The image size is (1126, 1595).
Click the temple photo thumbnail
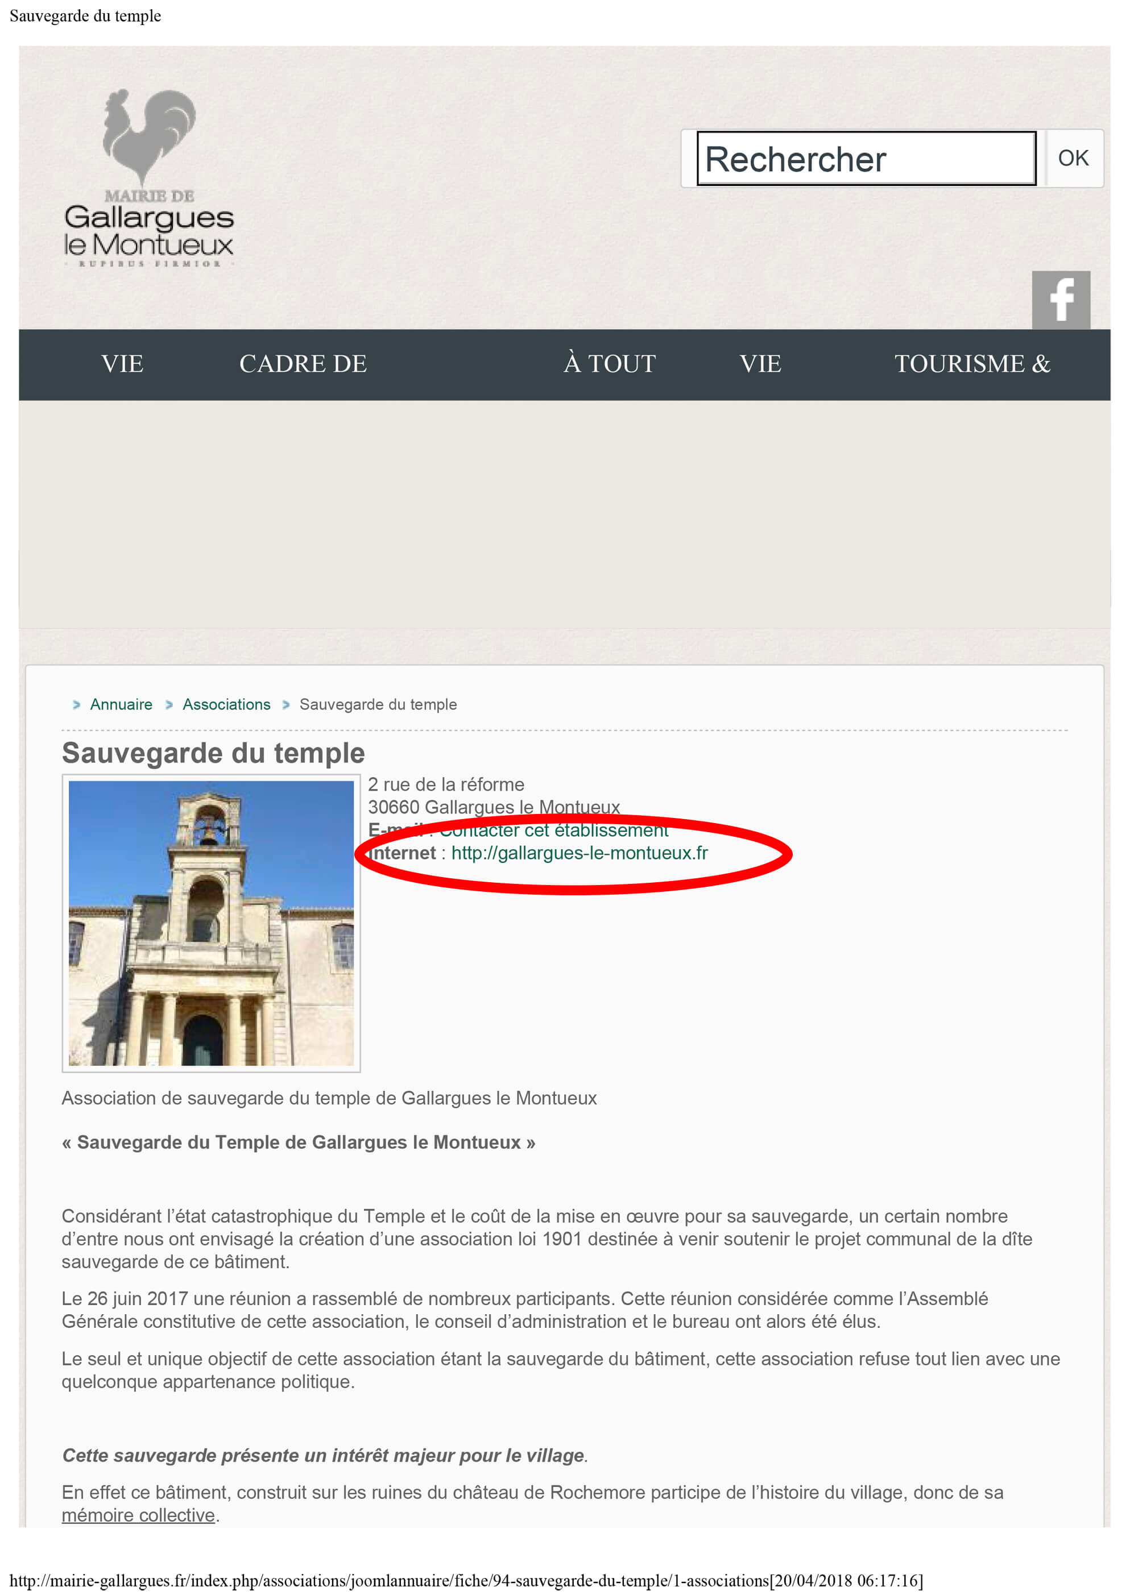pos(212,923)
